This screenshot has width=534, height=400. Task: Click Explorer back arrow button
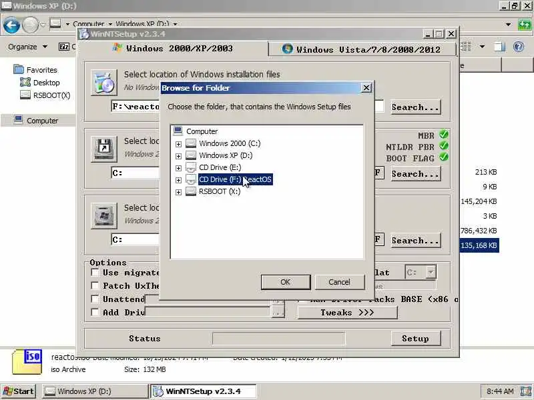(11, 25)
